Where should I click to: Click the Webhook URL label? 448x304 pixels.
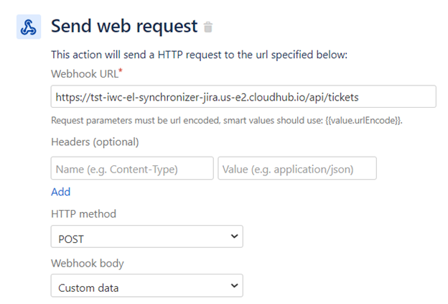[x=85, y=74]
